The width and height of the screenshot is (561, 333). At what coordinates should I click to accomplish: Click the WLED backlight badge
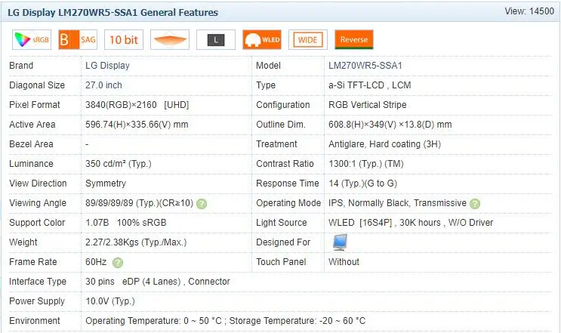[262, 40]
